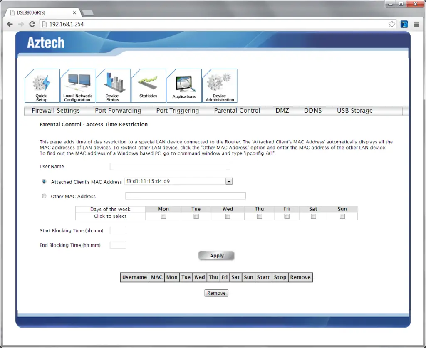Click the Start Blocking Time field
The height and width of the screenshot is (348, 426).
(x=118, y=230)
